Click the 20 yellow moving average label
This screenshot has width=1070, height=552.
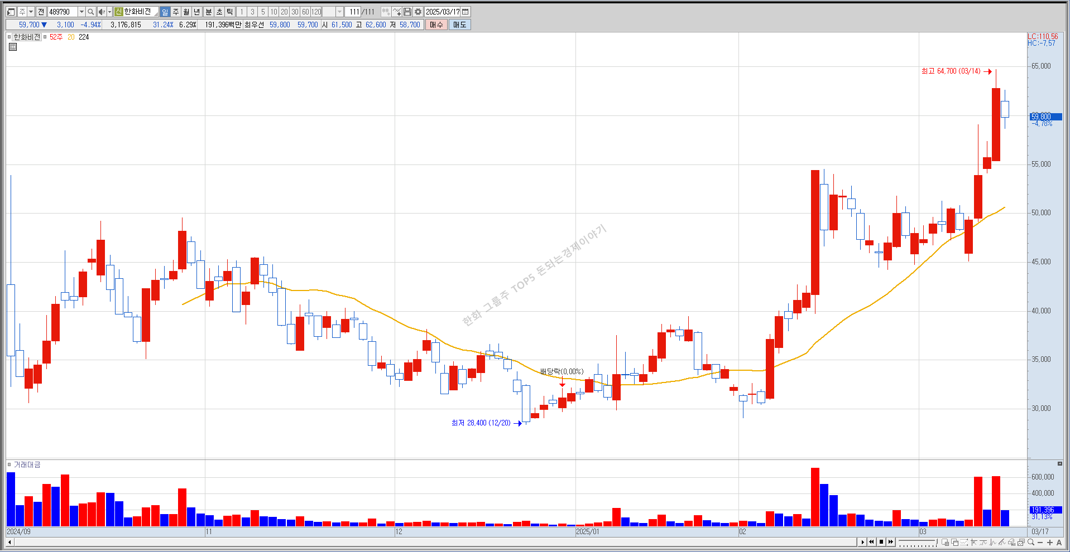point(71,37)
